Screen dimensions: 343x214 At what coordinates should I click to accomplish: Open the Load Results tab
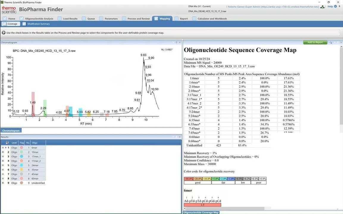coord(68,19)
